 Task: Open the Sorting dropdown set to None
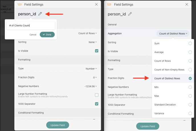[x=93, y=42]
